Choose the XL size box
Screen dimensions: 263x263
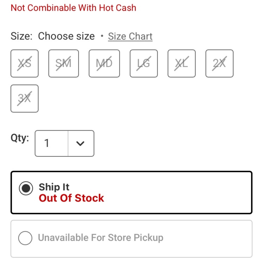[x=181, y=63]
